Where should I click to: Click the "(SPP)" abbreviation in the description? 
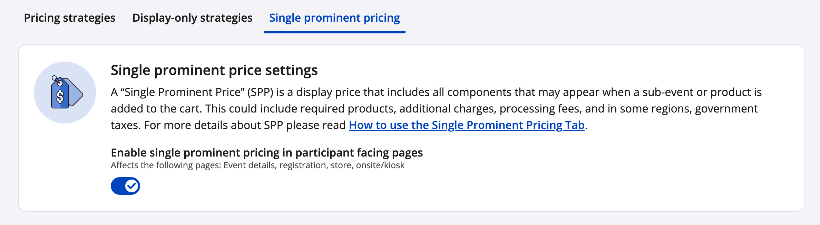click(x=260, y=92)
